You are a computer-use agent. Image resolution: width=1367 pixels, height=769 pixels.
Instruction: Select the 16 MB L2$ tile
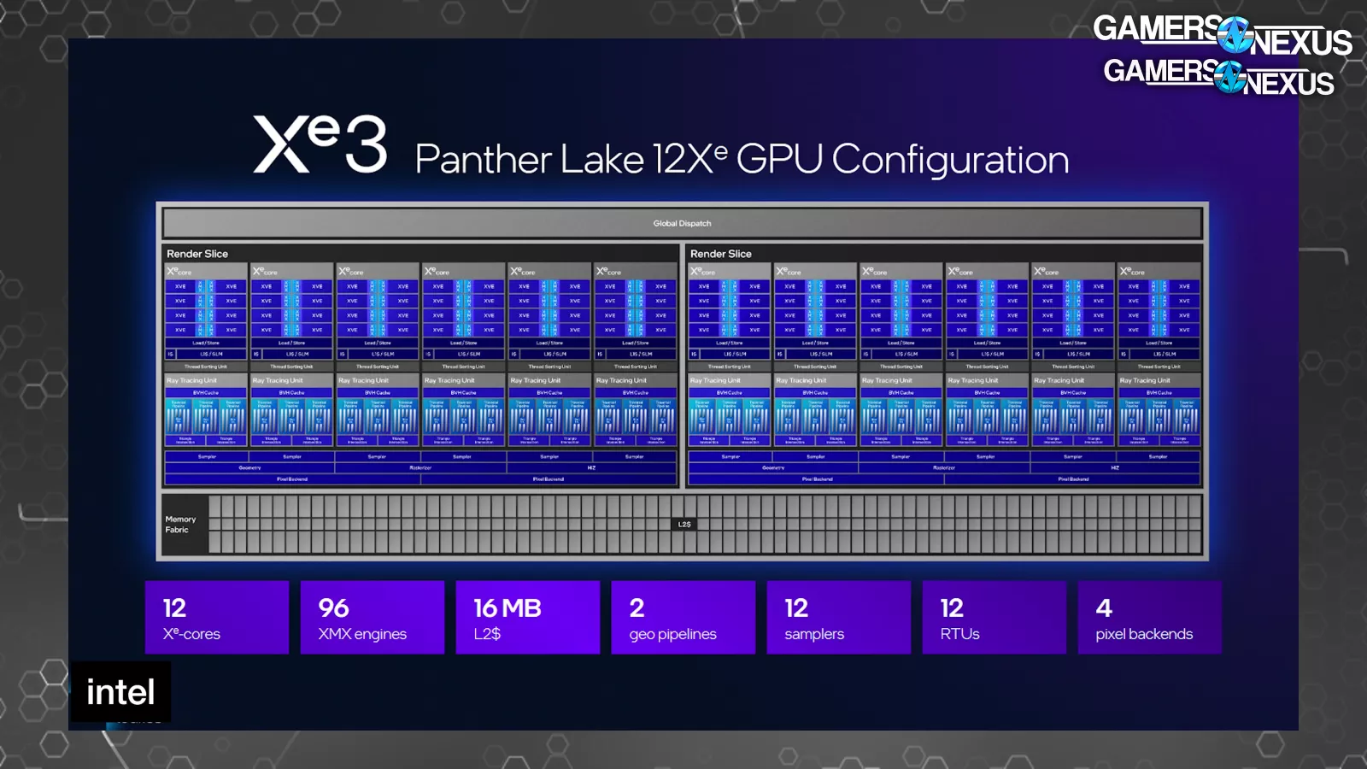(x=528, y=618)
